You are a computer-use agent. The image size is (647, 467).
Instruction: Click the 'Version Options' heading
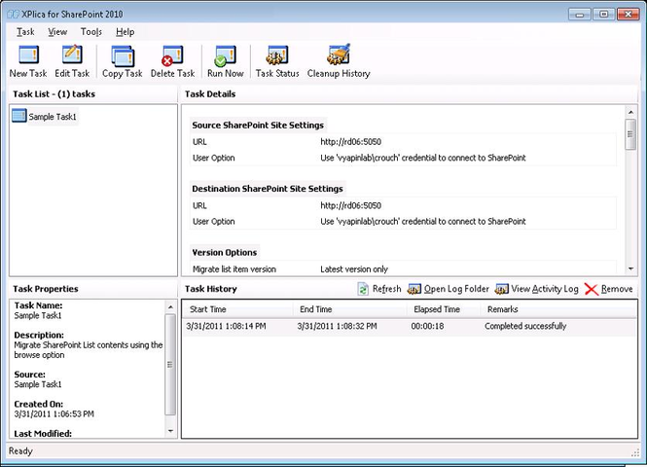(225, 253)
